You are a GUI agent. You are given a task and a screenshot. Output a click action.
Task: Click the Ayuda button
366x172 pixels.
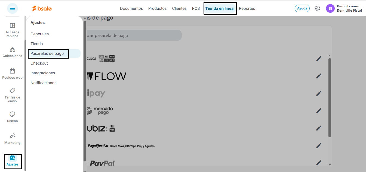302,8
